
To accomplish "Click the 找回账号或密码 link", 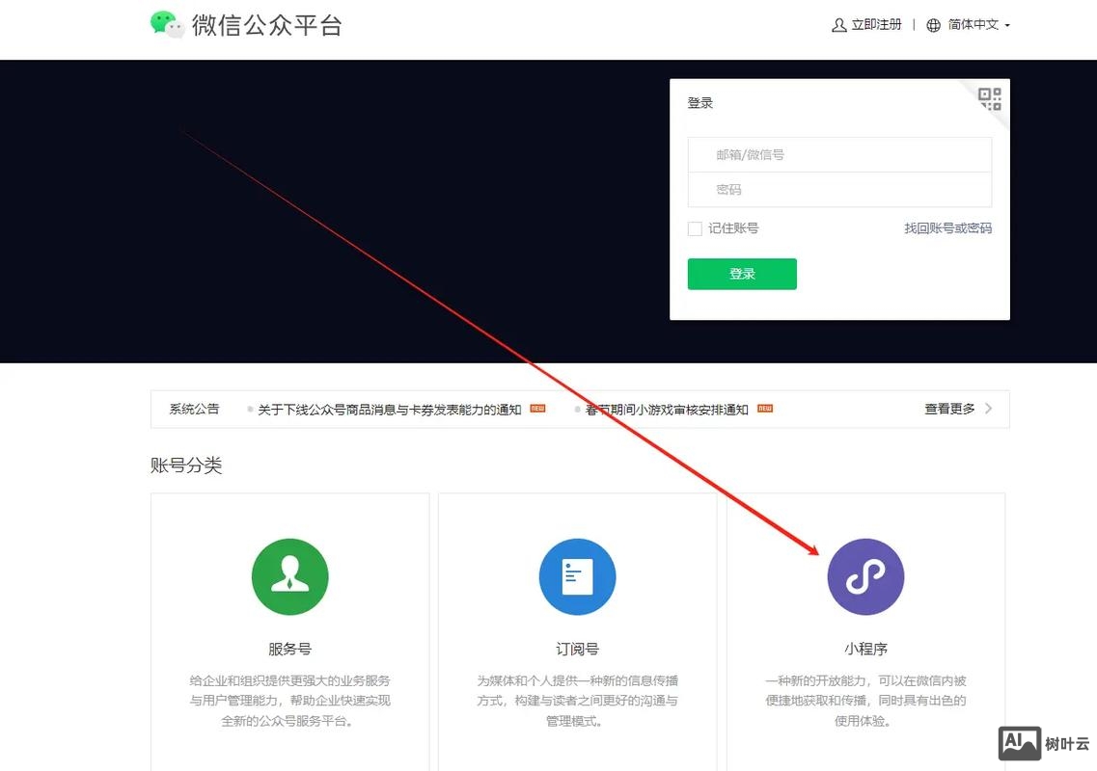I will tap(948, 227).
